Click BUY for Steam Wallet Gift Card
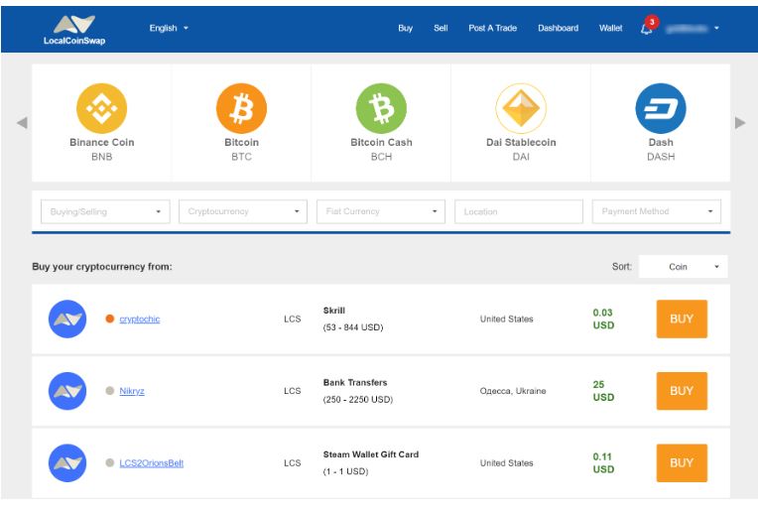Screen dimensions: 758x512 (x=682, y=462)
